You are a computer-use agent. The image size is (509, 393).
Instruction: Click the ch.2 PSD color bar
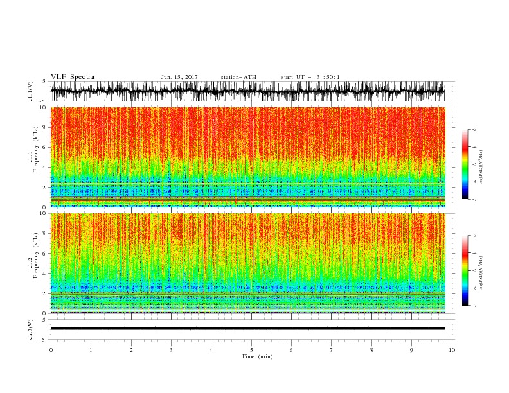465,270
